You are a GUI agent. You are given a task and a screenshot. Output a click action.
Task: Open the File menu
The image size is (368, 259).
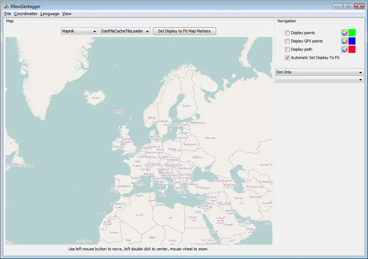pos(8,14)
